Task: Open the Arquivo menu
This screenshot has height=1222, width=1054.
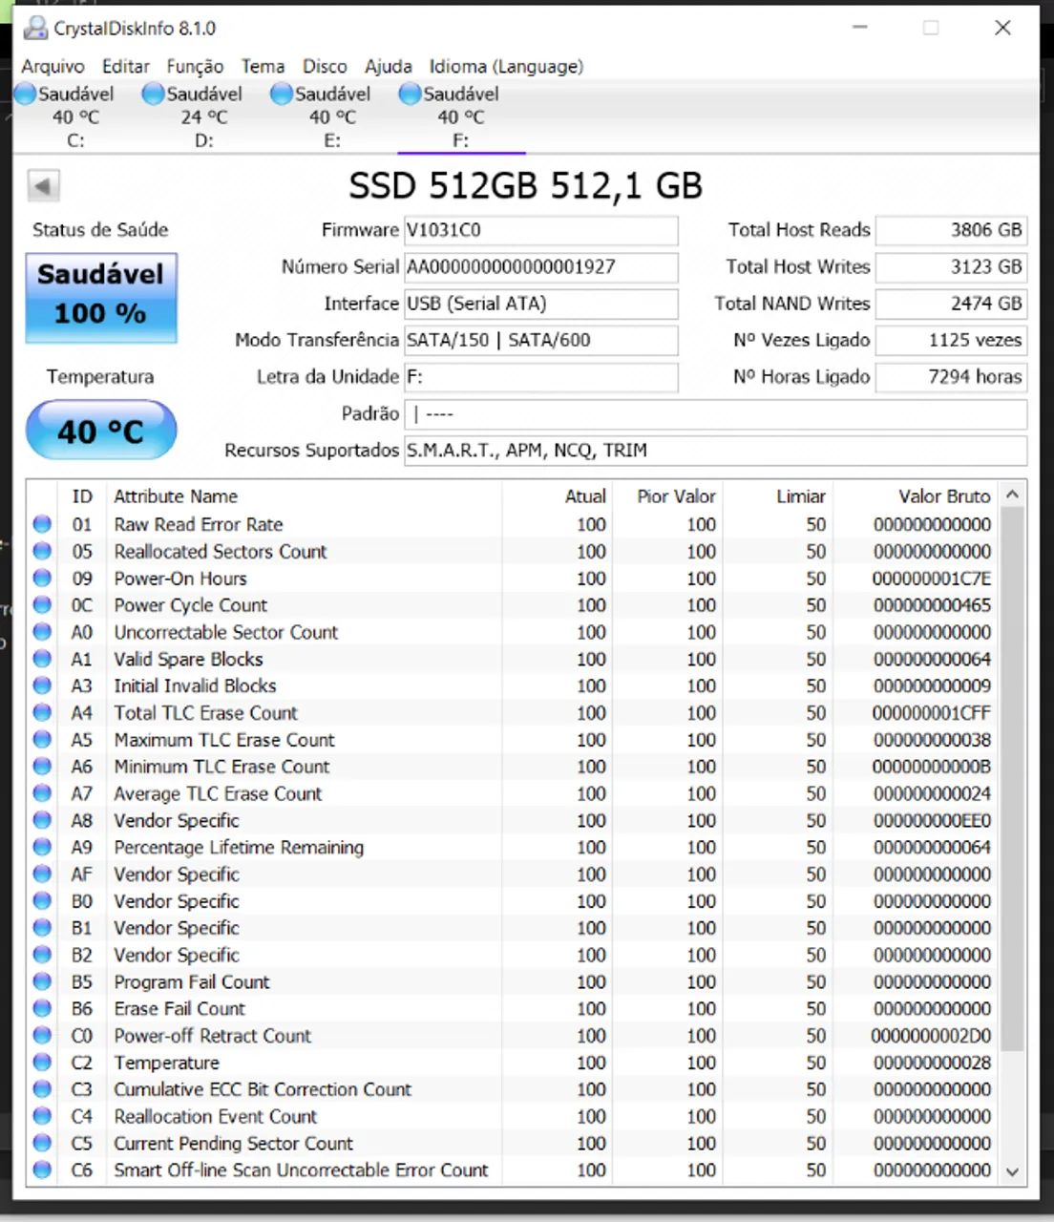Action: pos(53,67)
